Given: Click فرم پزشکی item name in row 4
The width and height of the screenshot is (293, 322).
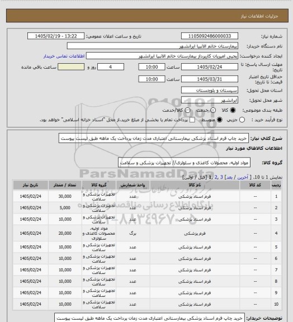Looking at the screenshot, I should (195, 233).
